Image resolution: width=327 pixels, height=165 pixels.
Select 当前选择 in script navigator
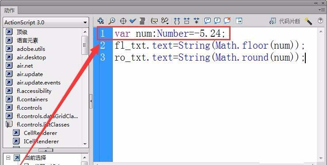[35, 157]
